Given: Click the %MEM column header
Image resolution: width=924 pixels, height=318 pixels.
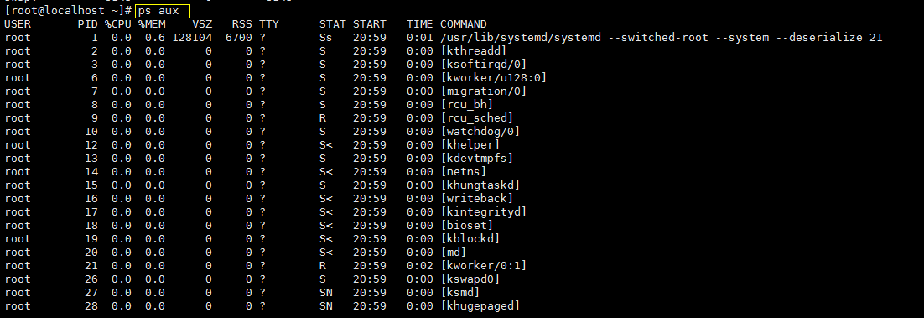Looking at the screenshot, I should pos(152,24).
